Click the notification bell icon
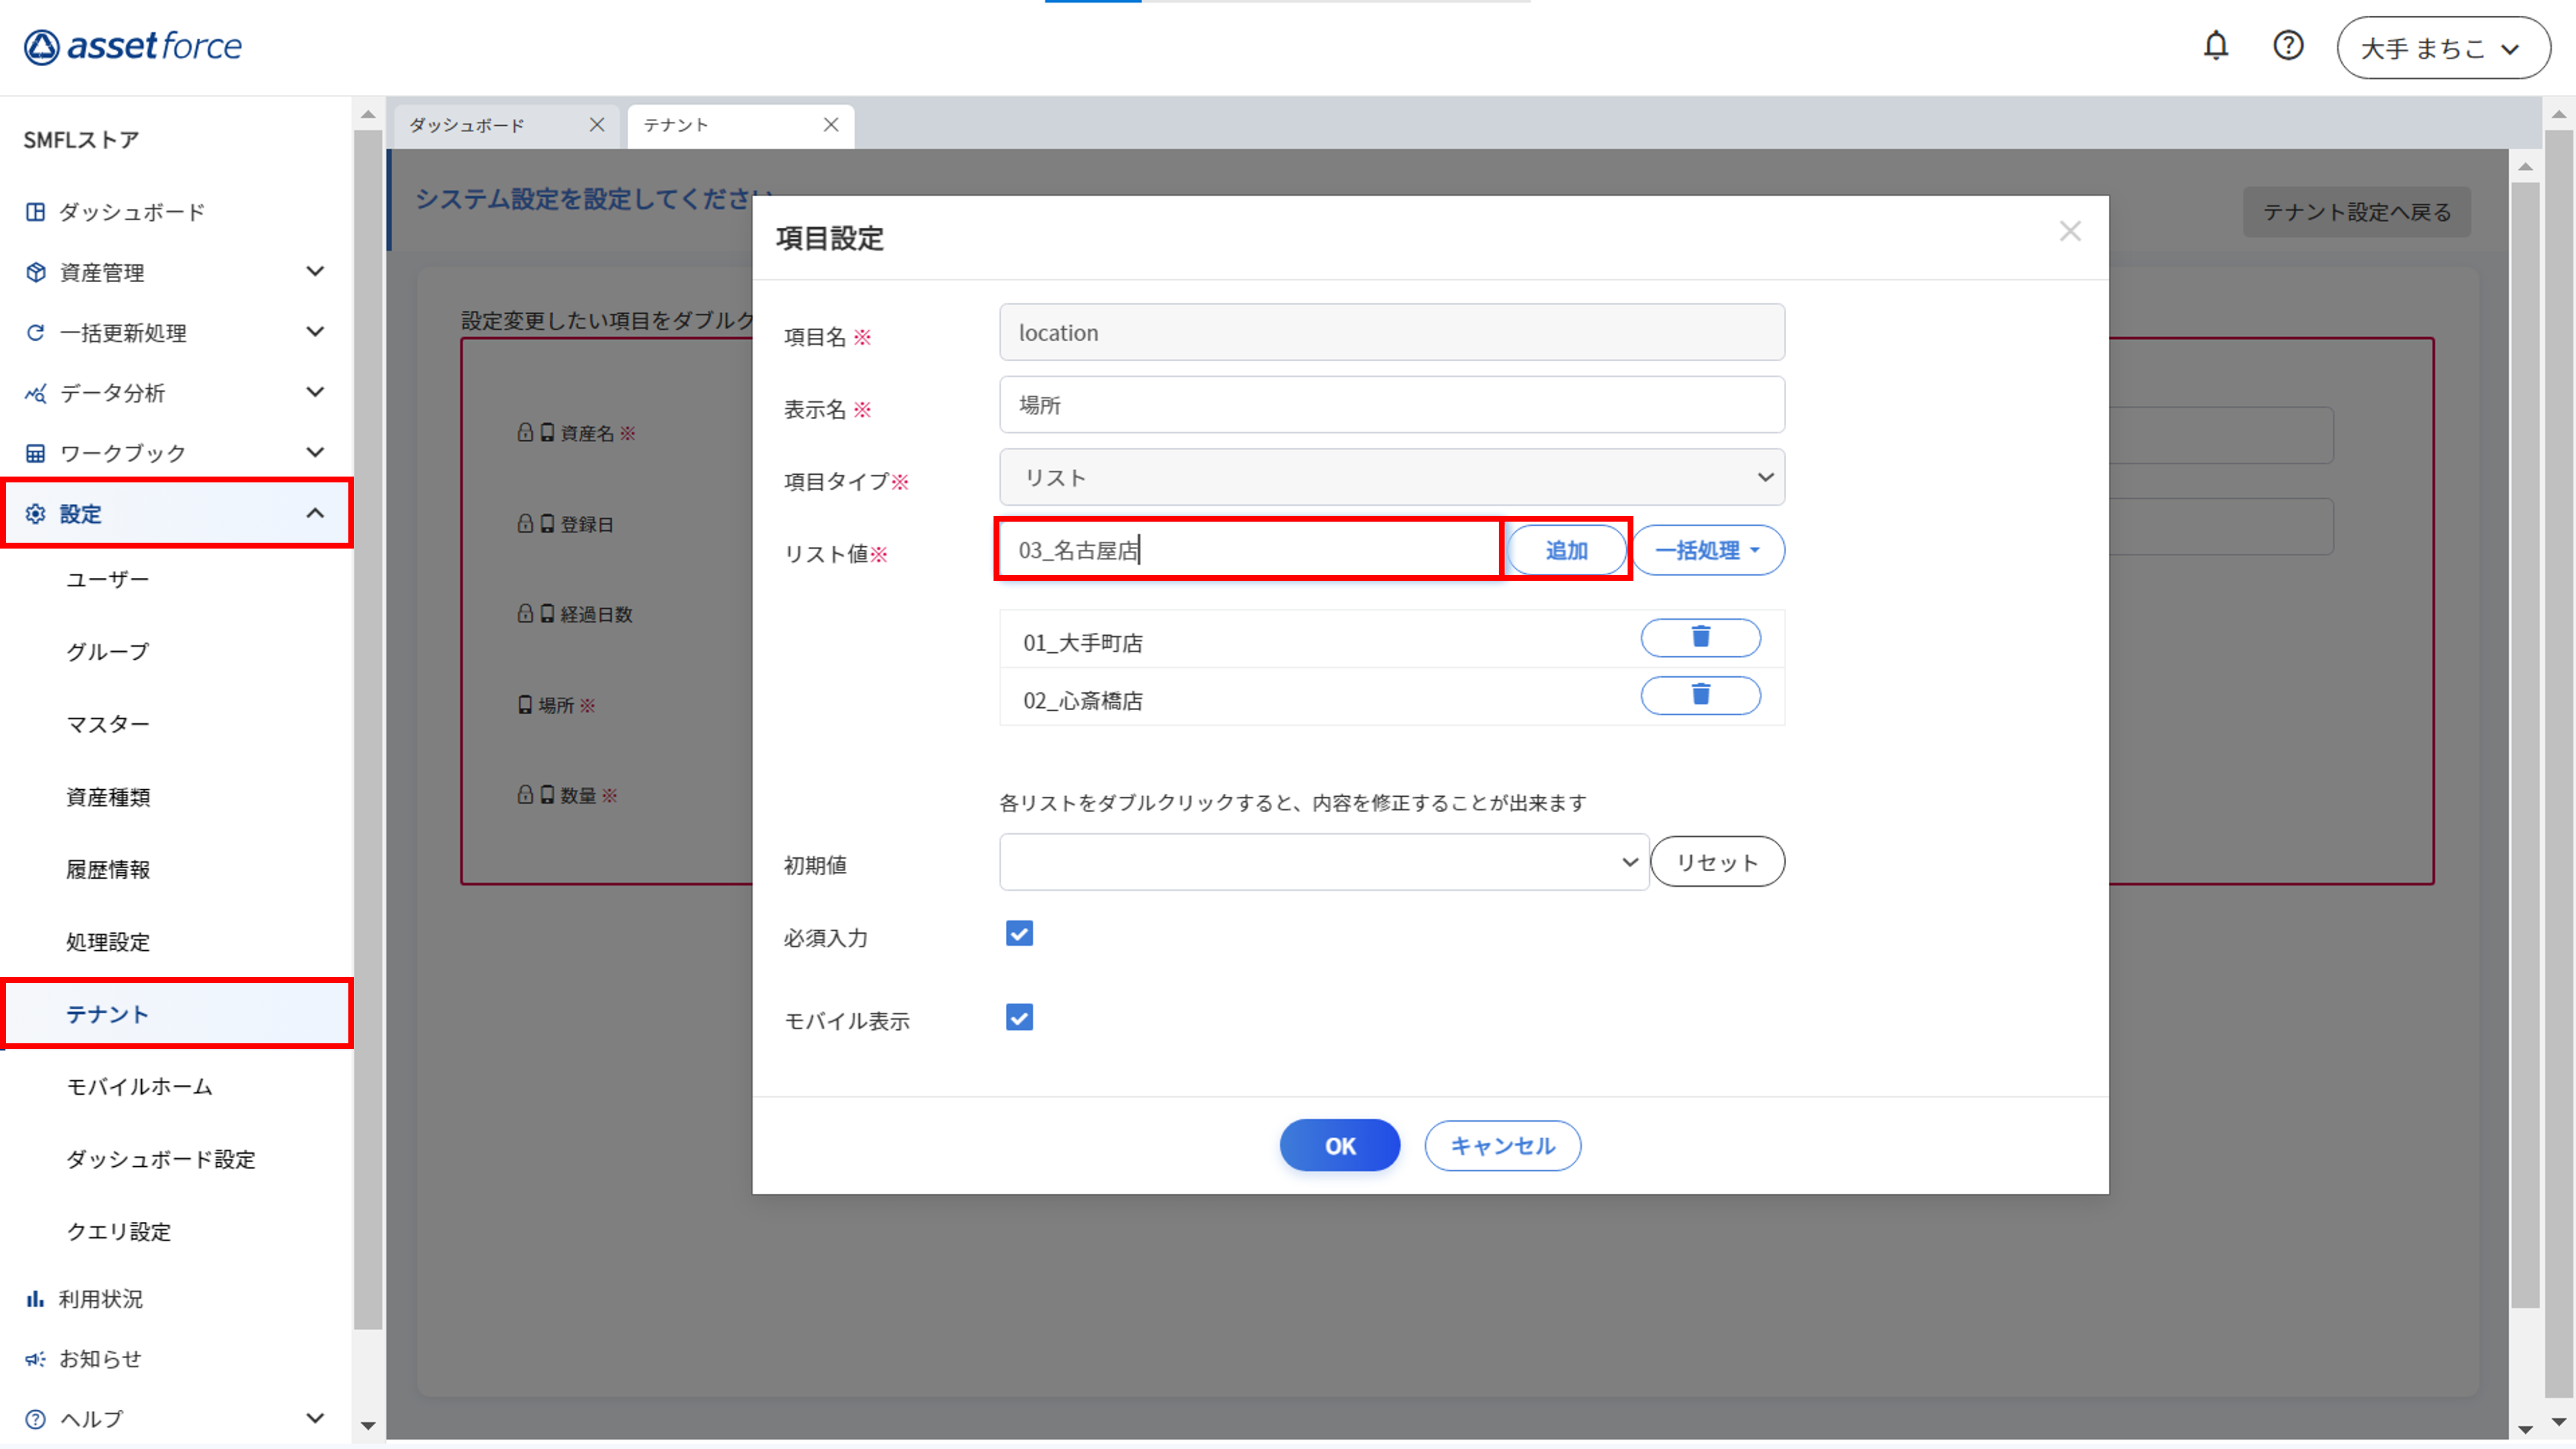The height and width of the screenshot is (1449, 2576). pyautogui.click(x=2215, y=46)
